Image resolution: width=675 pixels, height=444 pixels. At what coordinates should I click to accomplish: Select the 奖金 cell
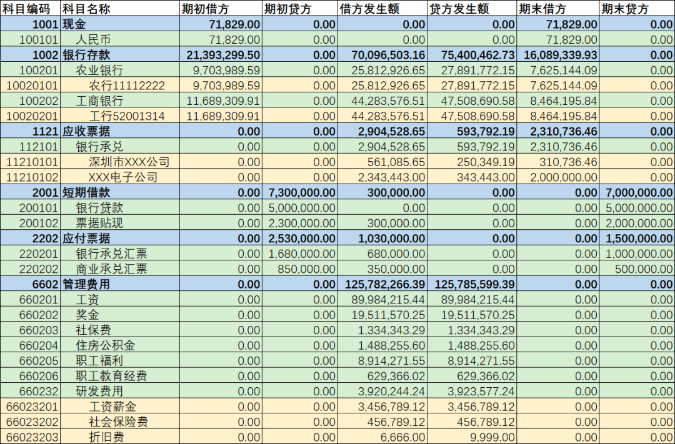tap(119, 315)
